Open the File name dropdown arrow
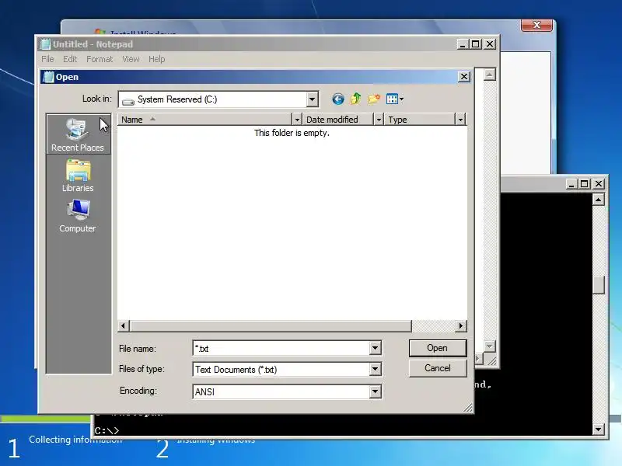The height and width of the screenshot is (466, 622). pos(375,348)
